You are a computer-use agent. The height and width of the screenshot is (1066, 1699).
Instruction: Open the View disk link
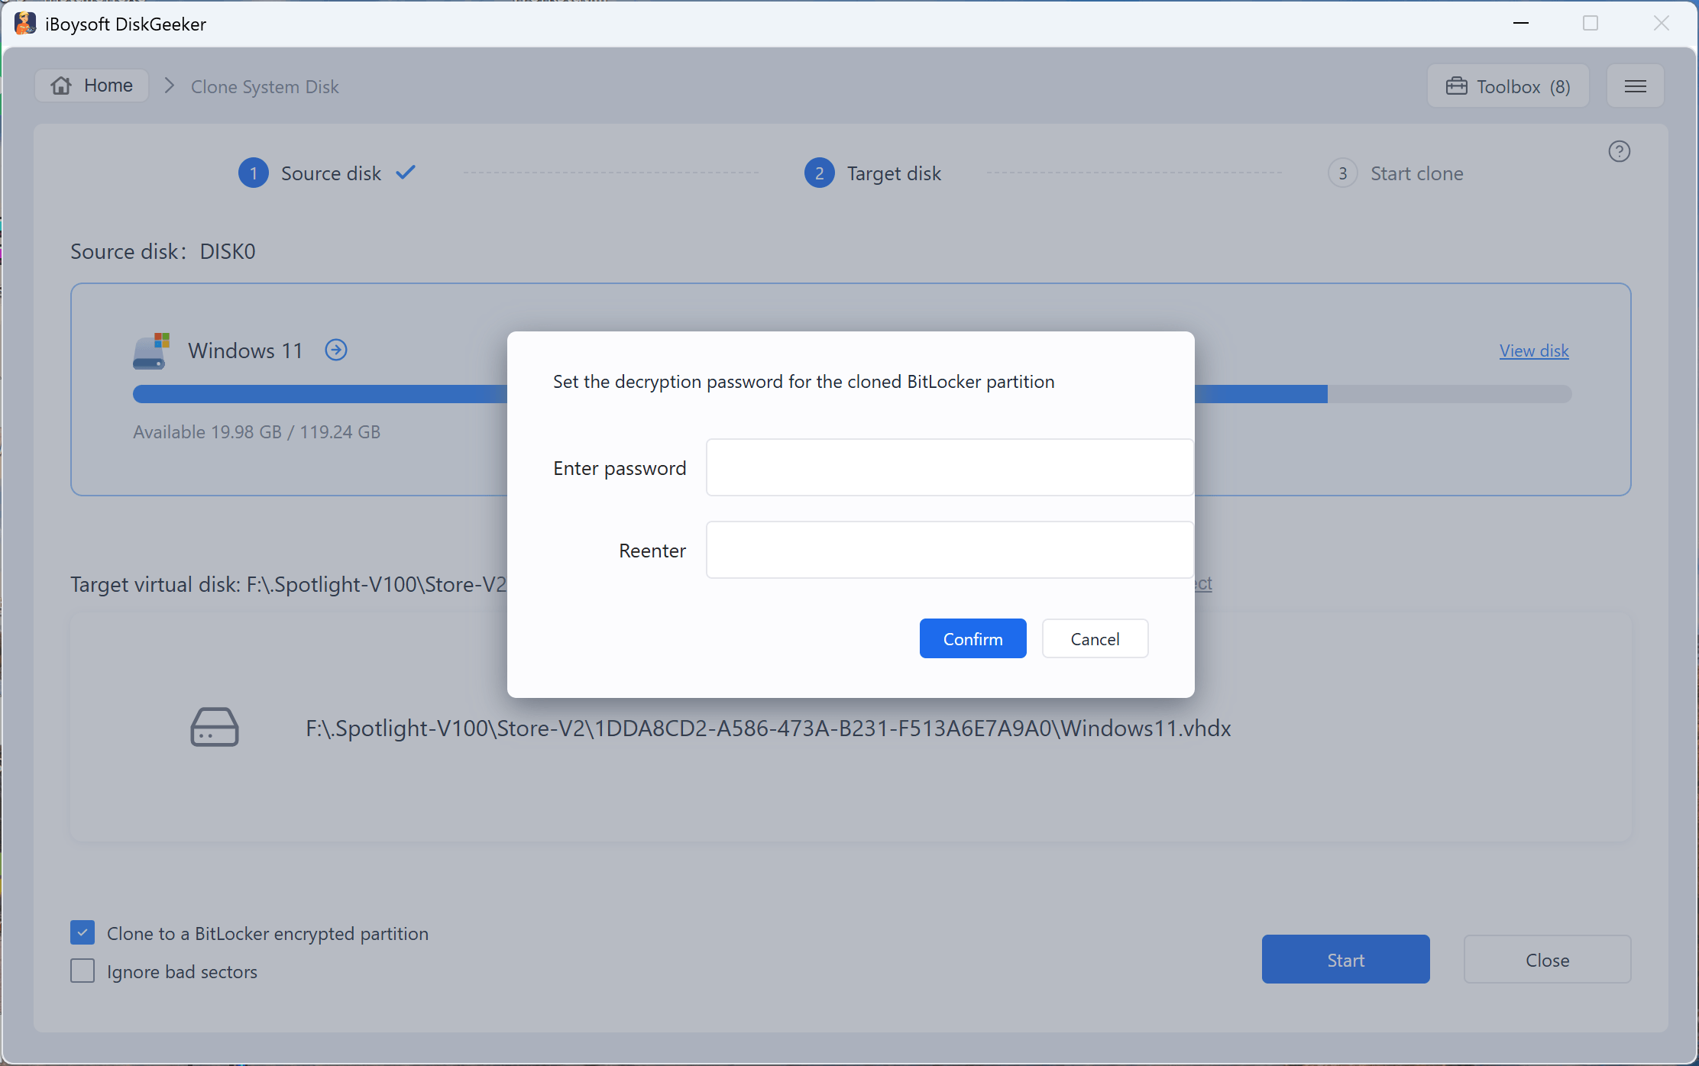tap(1533, 350)
